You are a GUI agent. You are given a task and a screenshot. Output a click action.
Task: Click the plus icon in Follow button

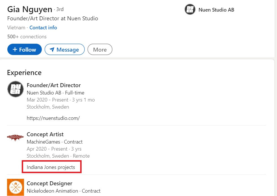[15, 50]
